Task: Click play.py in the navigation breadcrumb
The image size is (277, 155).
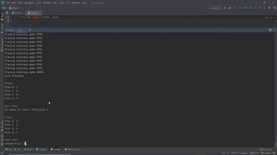Action: (x=14, y=8)
